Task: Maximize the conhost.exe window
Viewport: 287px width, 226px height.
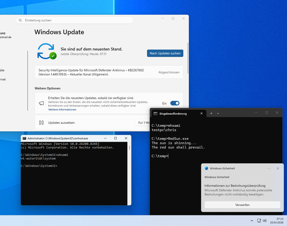Action: point(115,138)
